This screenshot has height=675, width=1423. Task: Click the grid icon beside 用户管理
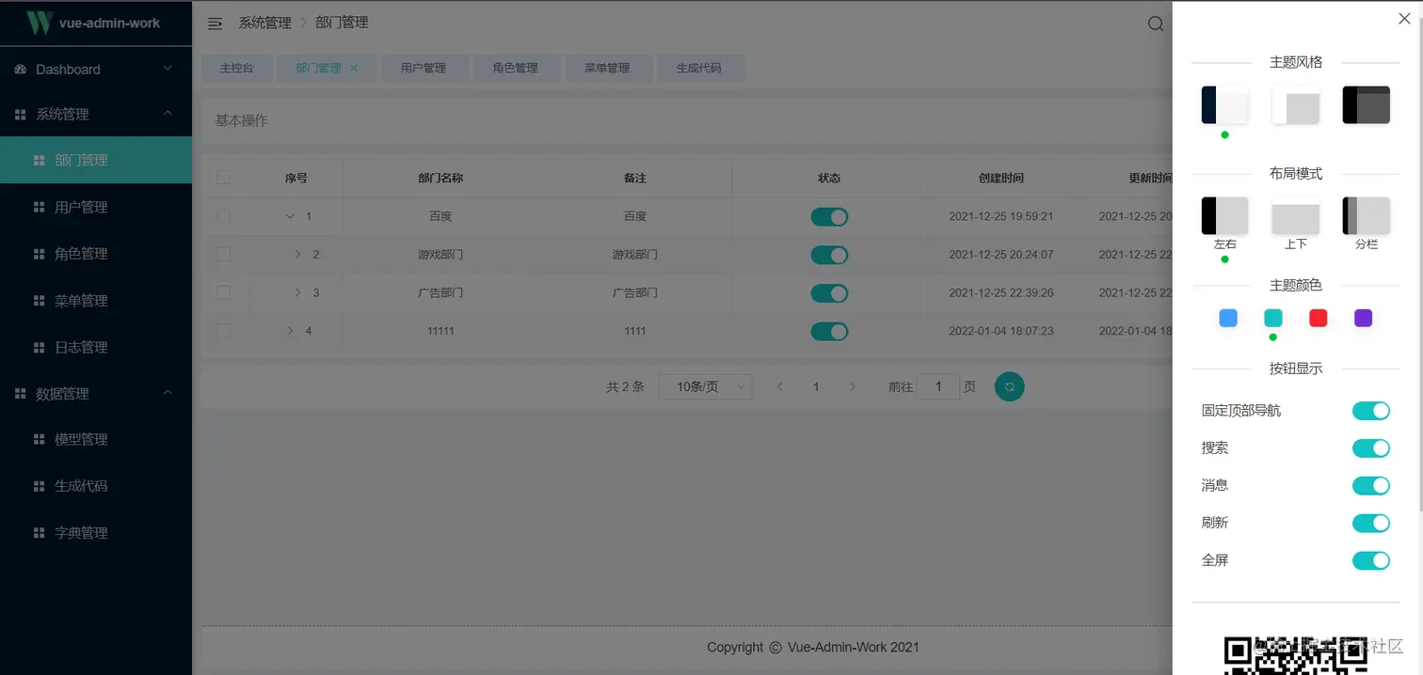pyautogui.click(x=40, y=207)
